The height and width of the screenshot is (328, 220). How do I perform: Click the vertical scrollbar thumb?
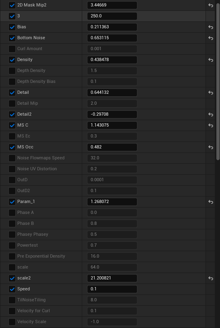coord(218,82)
